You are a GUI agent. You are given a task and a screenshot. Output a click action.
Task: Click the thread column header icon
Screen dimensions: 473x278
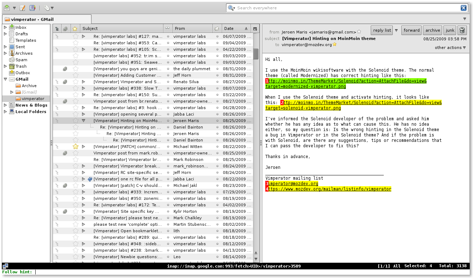[57, 28]
